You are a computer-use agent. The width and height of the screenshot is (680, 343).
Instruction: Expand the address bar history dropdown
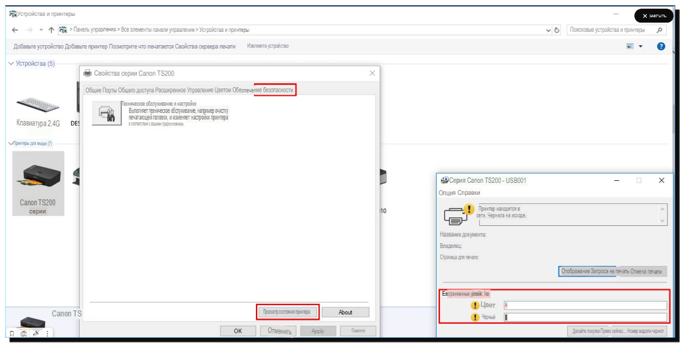coord(548,30)
